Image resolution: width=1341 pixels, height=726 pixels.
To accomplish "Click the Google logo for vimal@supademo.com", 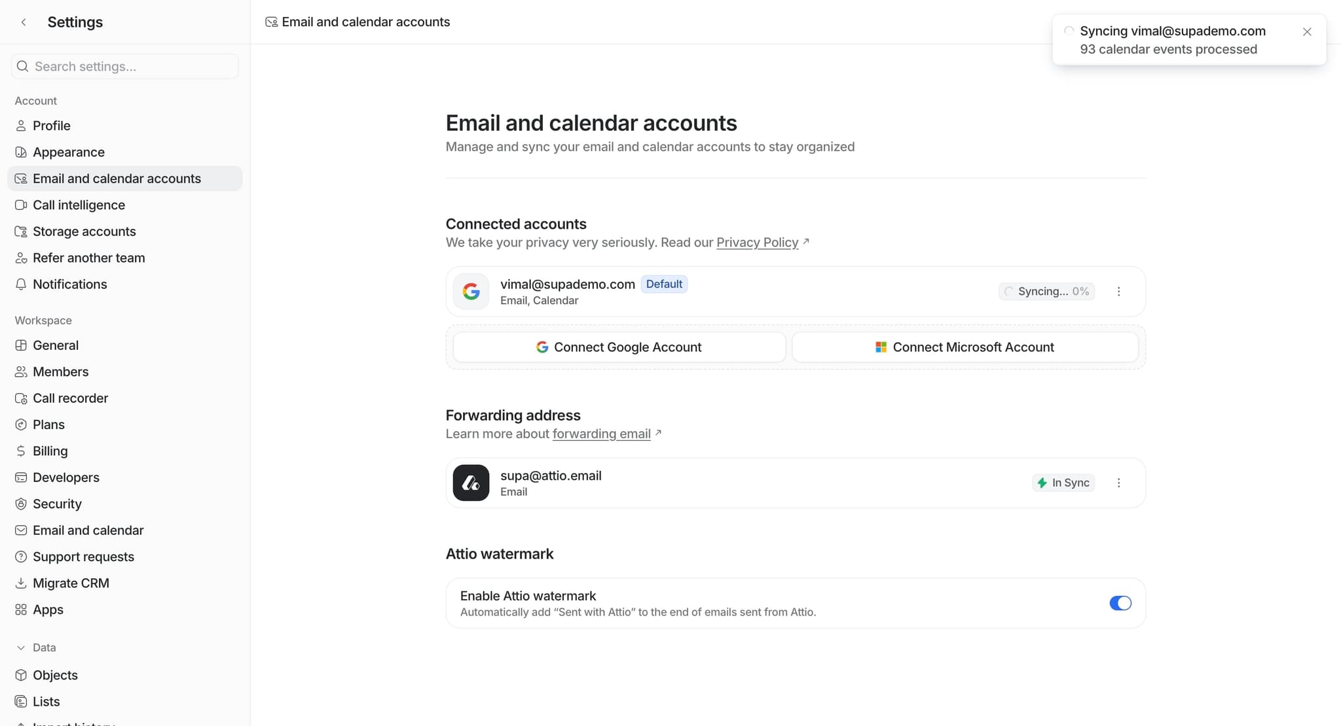I will coord(471,292).
